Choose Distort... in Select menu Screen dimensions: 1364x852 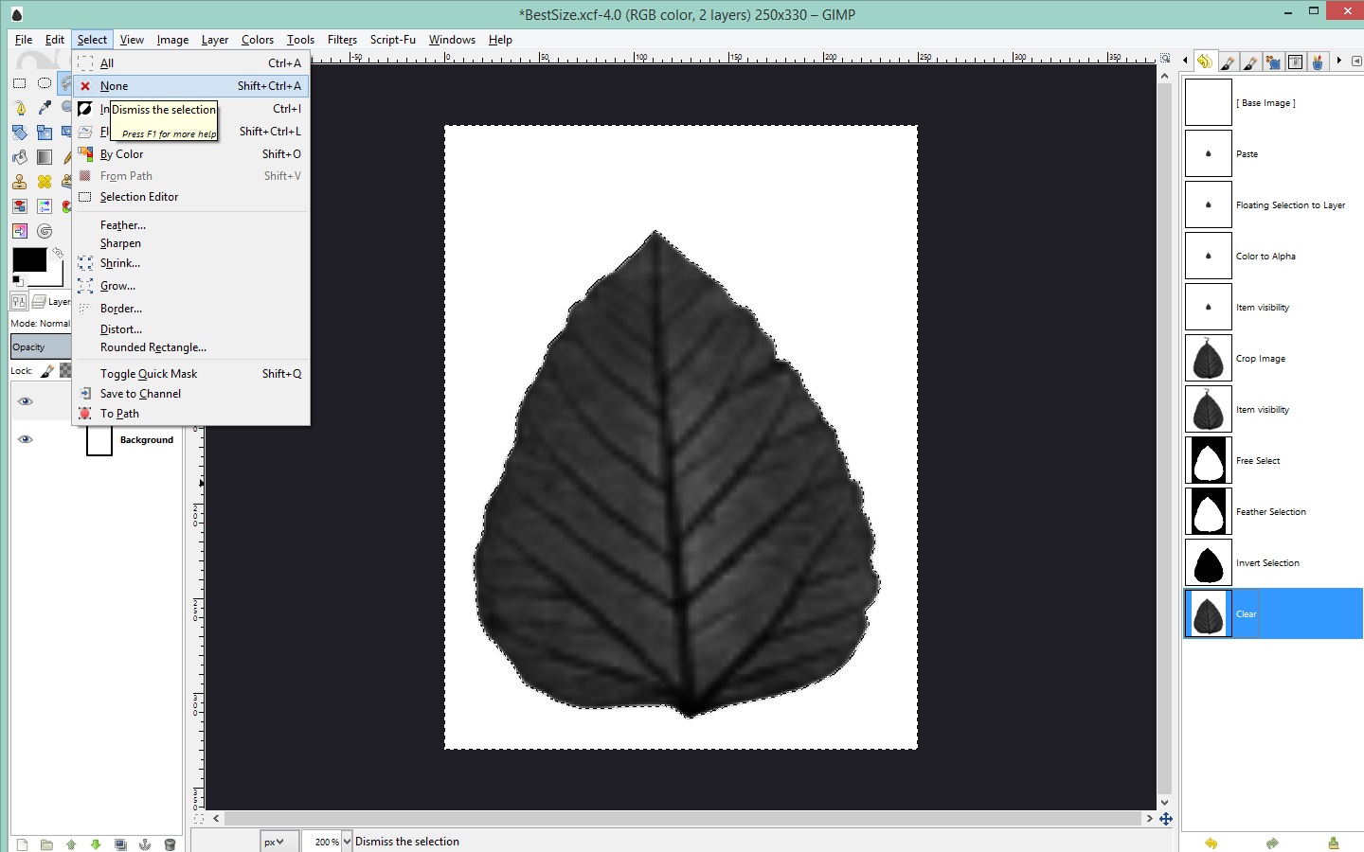(190, 329)
